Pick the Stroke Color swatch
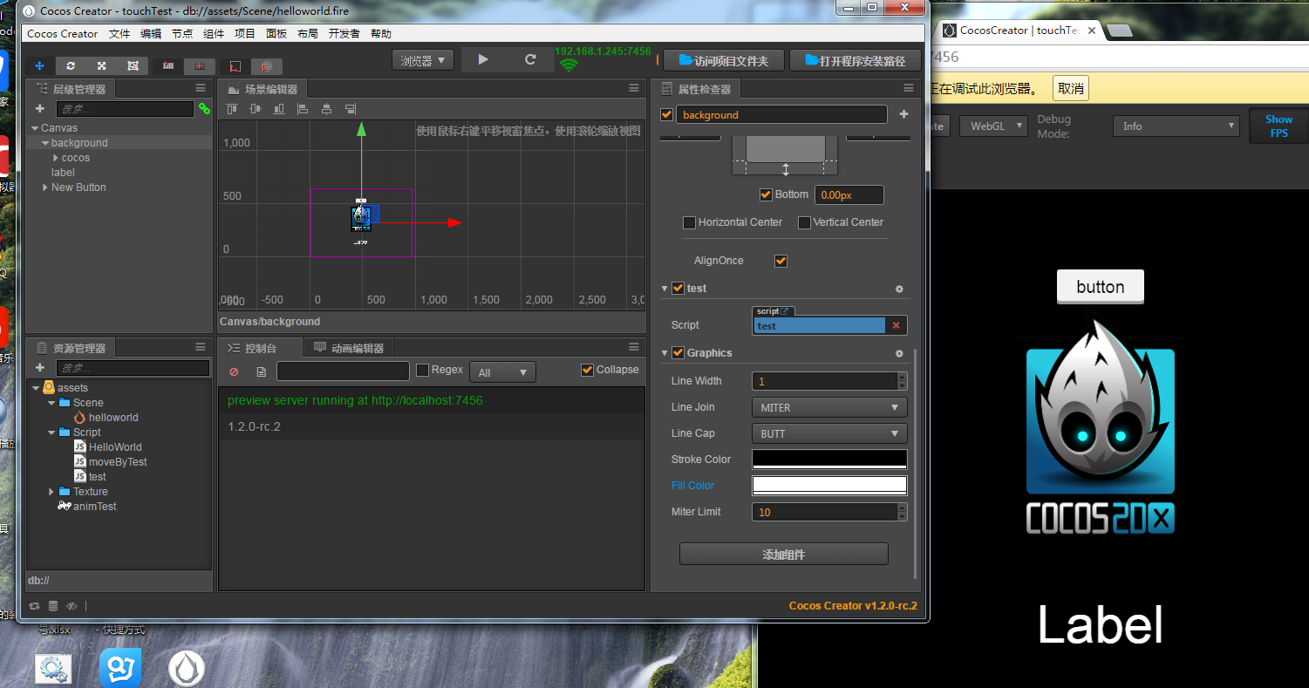 pyautogui.click(x=829, y=460)
